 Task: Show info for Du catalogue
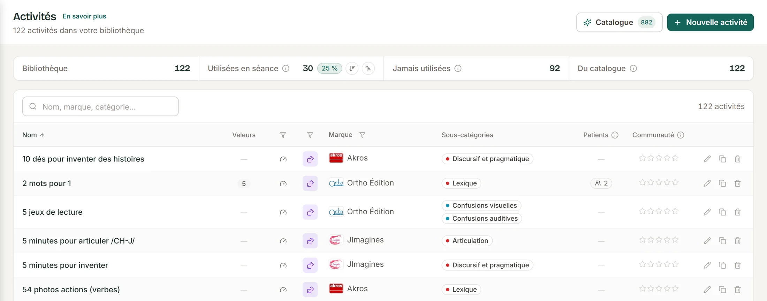(633, 68)
